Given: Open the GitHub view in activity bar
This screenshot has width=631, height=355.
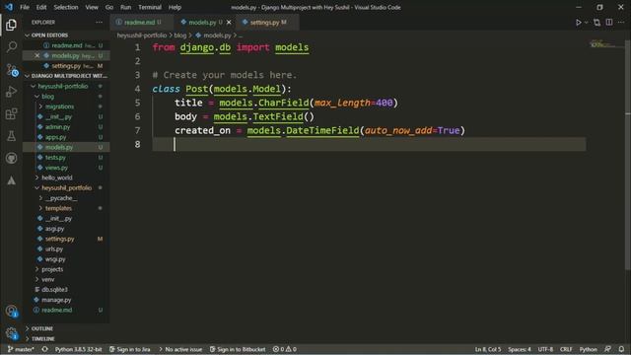Looking at the screenshot, I should click(x=11, y=158).
